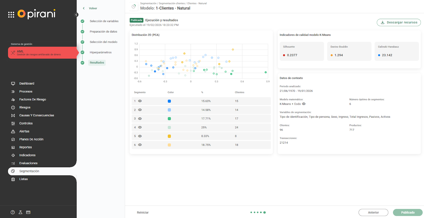Click the billing card icon in footer
The height and width of the screenshot is (218, 424).
(28, 212)
